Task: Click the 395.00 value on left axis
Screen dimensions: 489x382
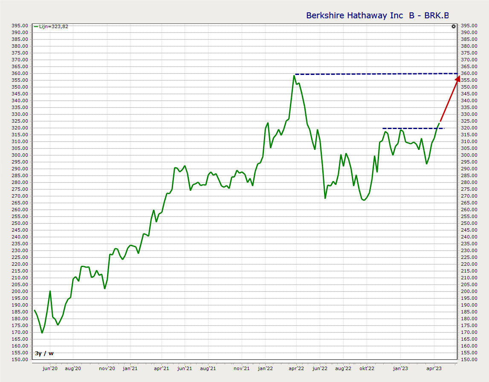Action: (x=20, y=26)
